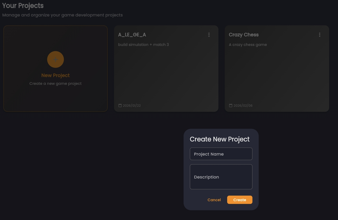Cancel the new project creation
The width and height of the screenshot is (338, 220).
214,200
